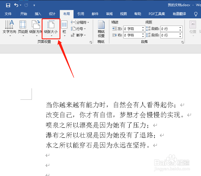
Task: Click the lightbulb Tell Me icon
Action: point(196,14)
